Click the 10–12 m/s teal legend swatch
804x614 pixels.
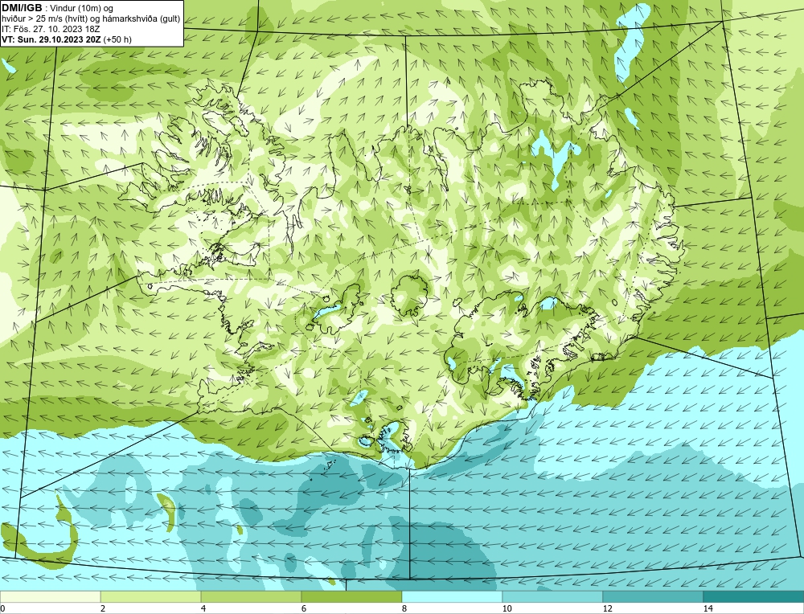point(553,596)
